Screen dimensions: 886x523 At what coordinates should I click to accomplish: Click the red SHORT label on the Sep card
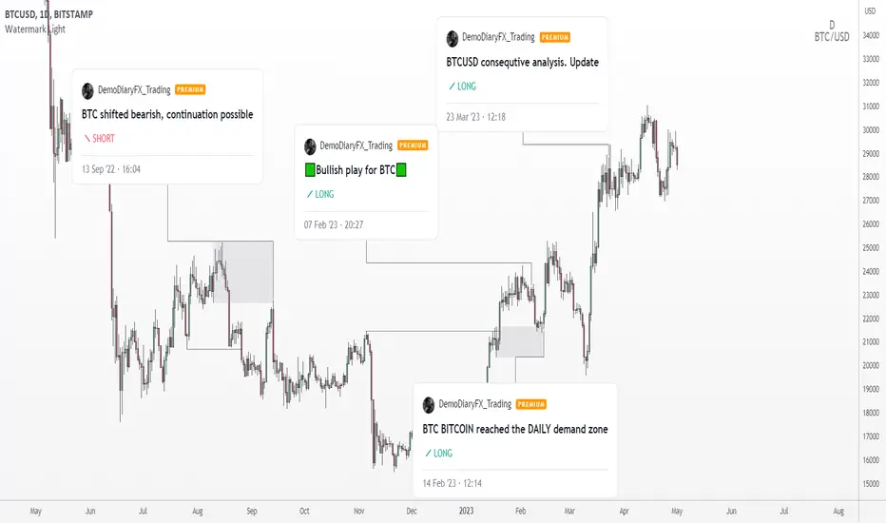99,139
